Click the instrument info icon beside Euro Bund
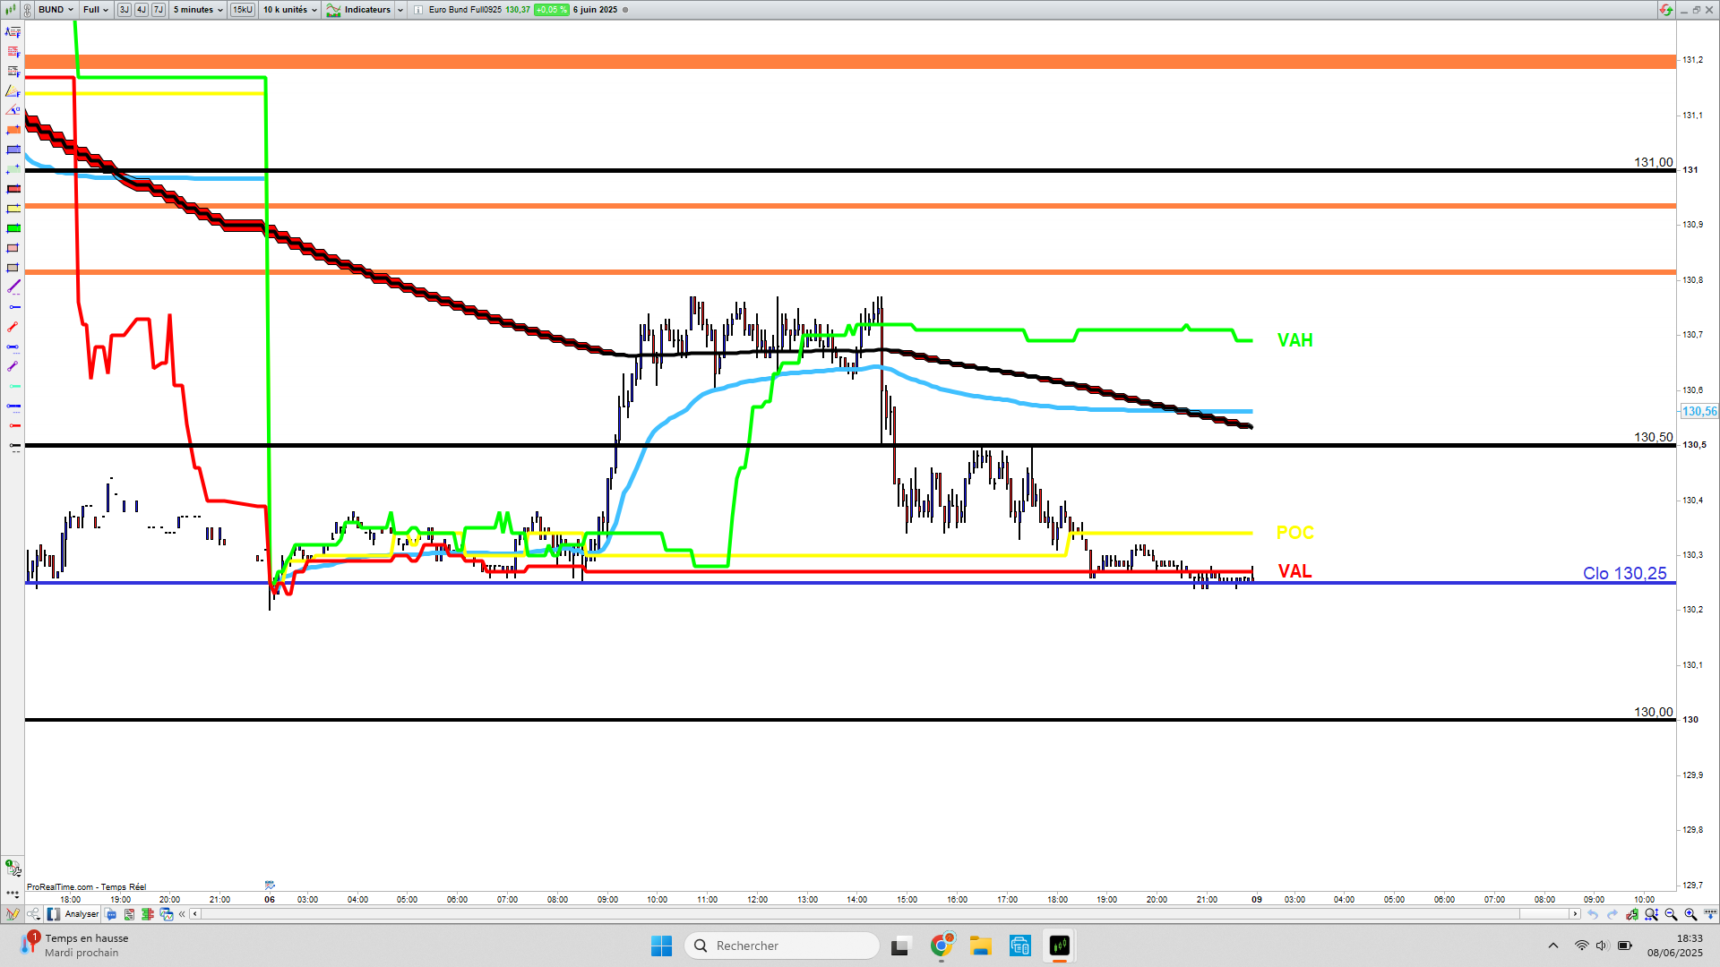 click(x=418, y=10)
